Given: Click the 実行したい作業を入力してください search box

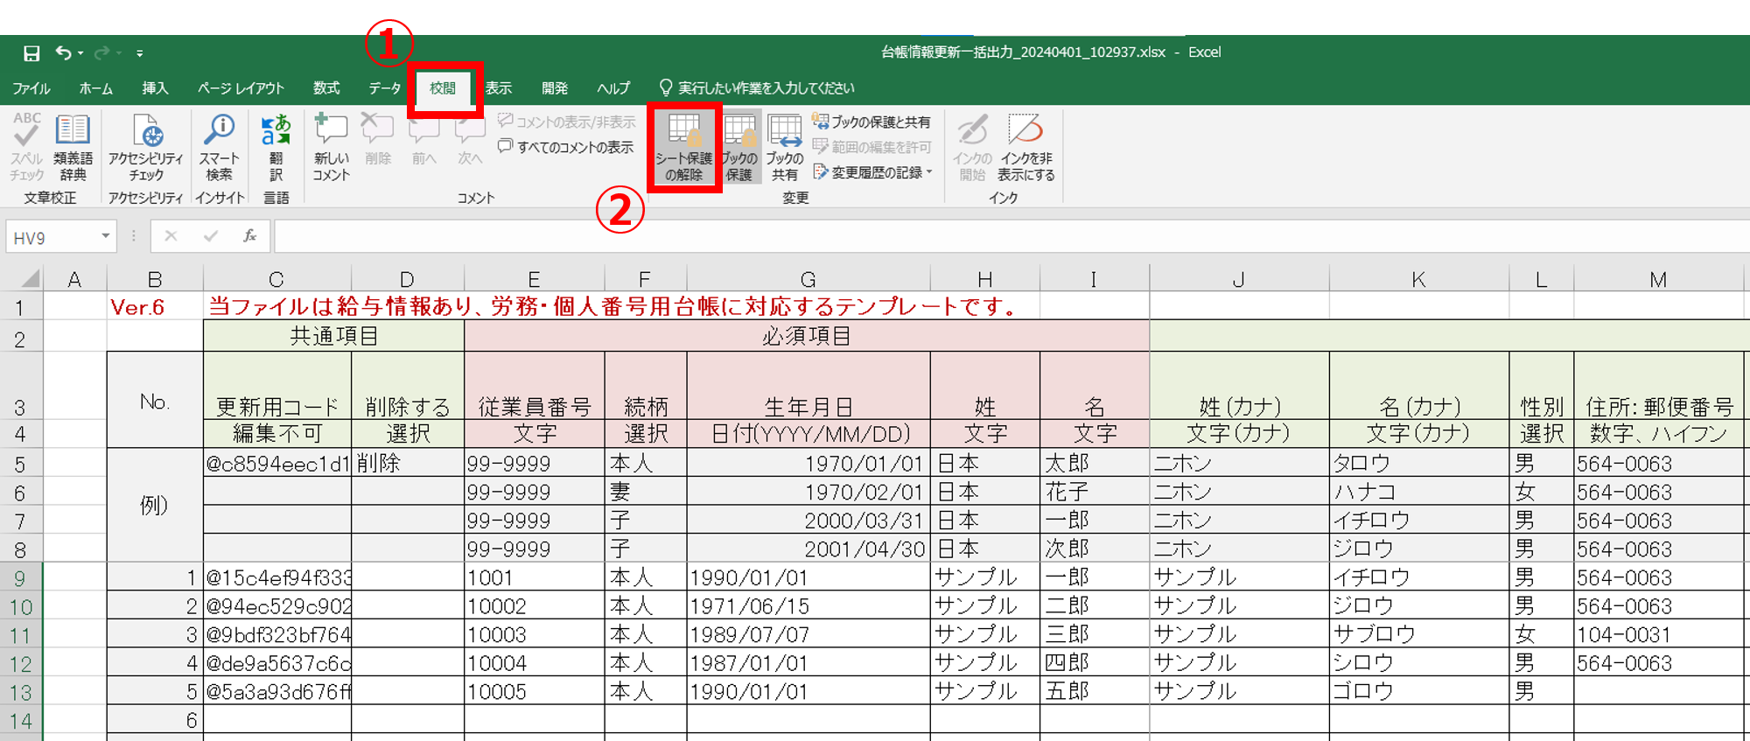Looking at the screenshot, I should click(x=757, y=88).
